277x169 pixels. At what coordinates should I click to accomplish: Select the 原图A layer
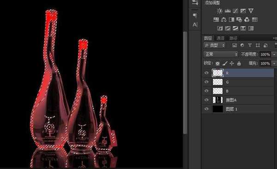click(238, 100)
